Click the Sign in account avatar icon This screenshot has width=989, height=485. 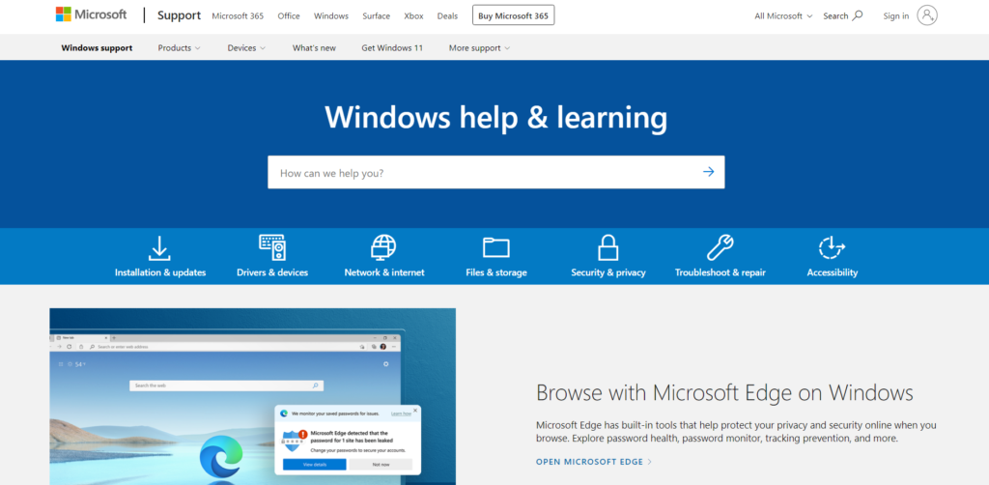click(927, 15)
